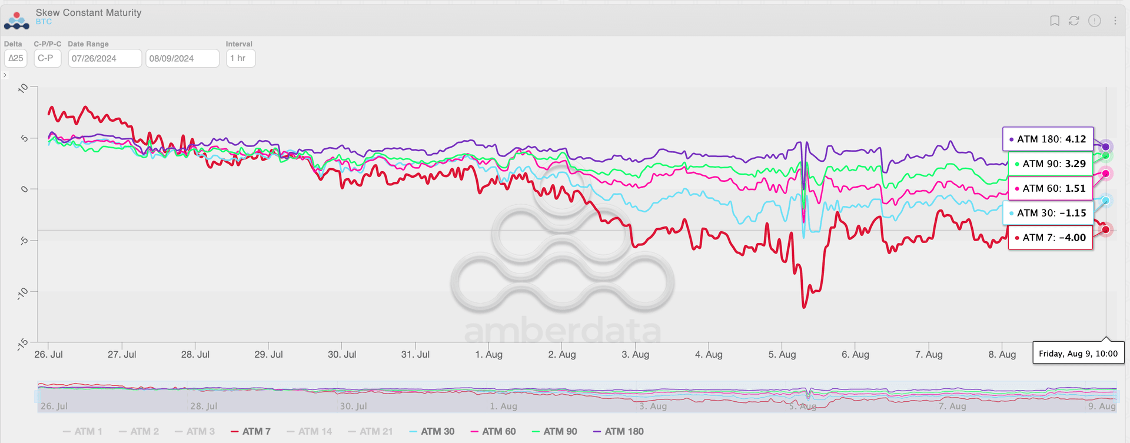Click the navigator range slider overview

pos(577,397)
